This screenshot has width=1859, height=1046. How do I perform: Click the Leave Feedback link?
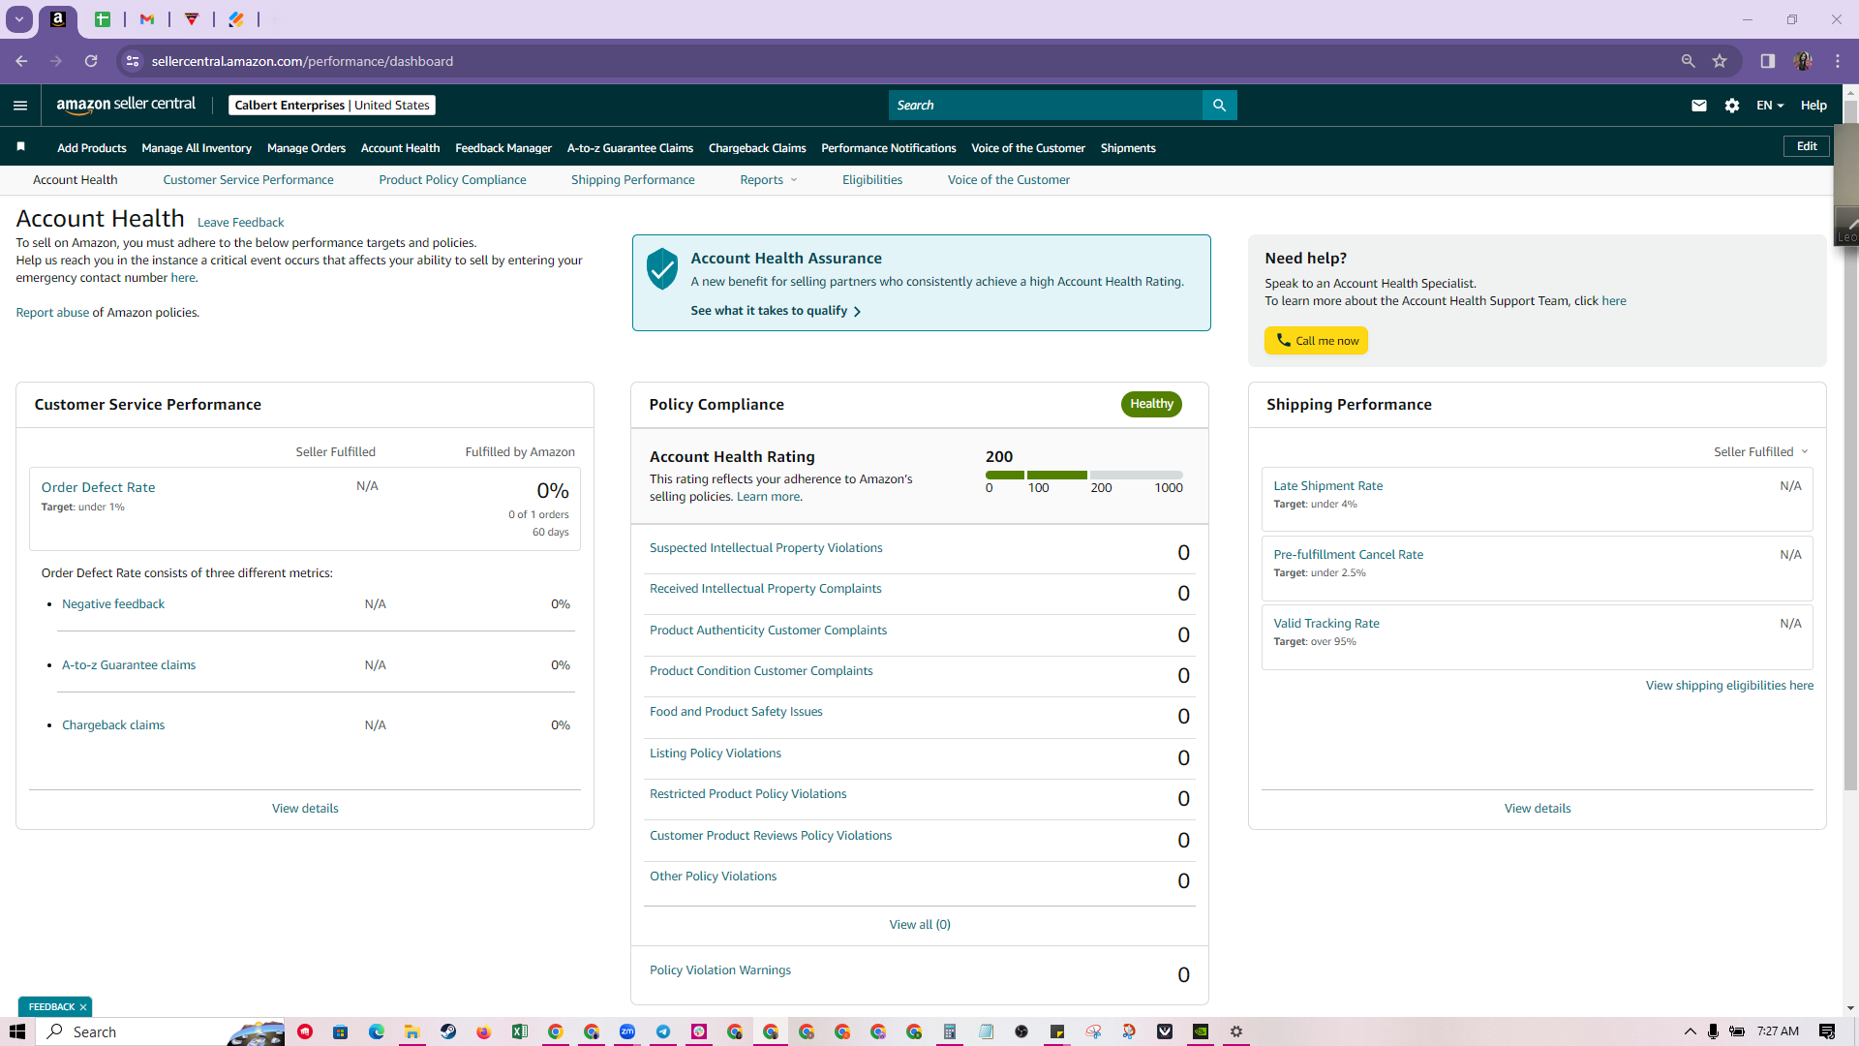(x=240, y=223)
